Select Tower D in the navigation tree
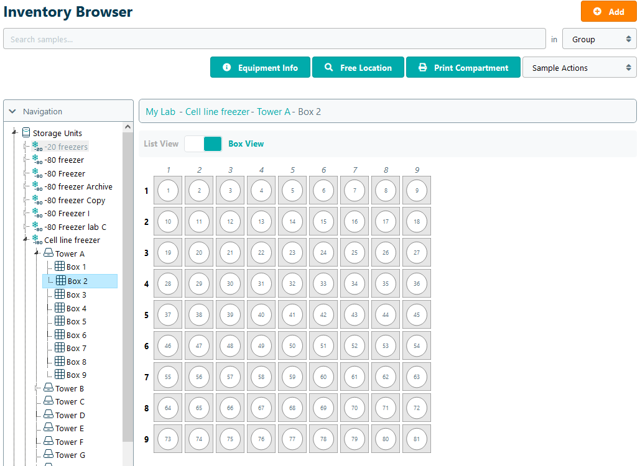This screenshot has height=466, width=640. 70,415
